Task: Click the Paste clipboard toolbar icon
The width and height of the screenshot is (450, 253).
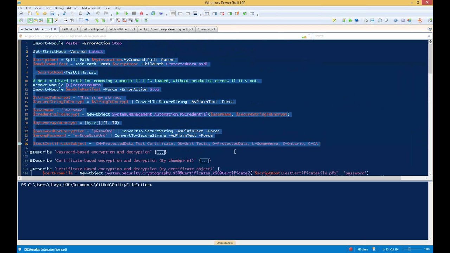Action: pyautogui.click(x=80, y=13)
